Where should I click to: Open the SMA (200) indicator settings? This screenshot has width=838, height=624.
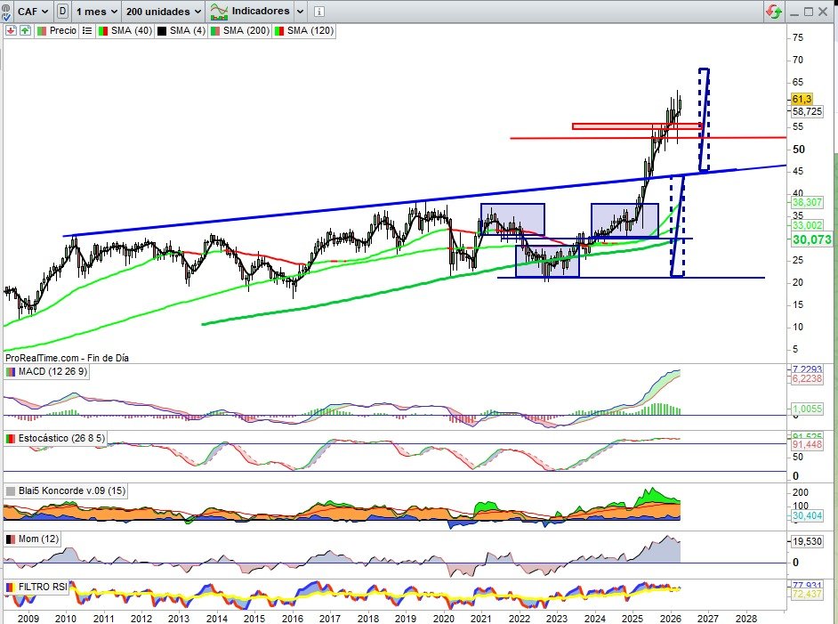[246, 31]
